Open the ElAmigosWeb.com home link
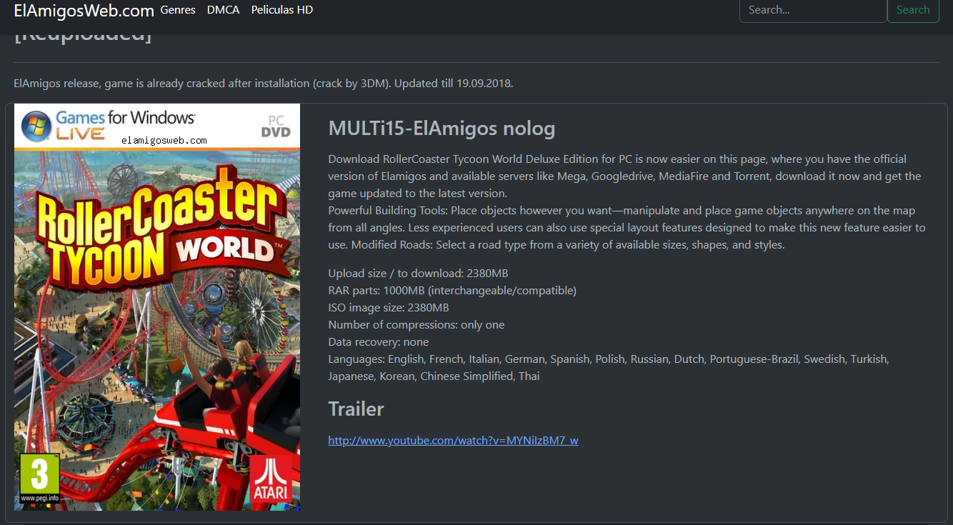 coord(84,11)
